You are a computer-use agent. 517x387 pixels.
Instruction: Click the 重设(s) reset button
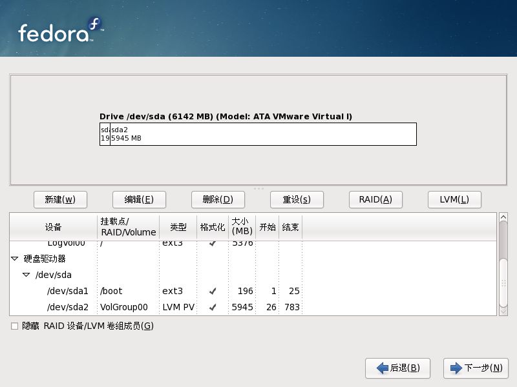click(297, 199)
